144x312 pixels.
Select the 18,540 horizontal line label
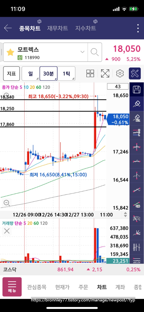point(7,97)
